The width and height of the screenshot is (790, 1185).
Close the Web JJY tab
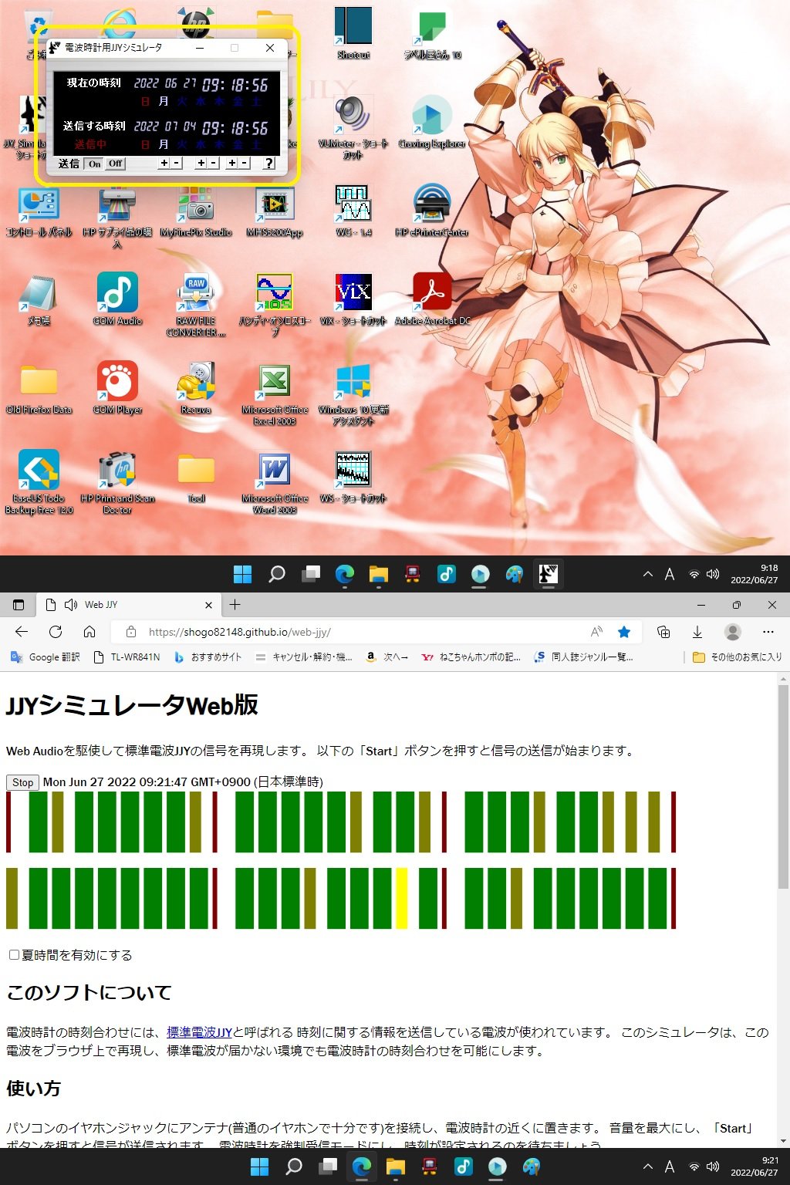click(x=208, y=605)
